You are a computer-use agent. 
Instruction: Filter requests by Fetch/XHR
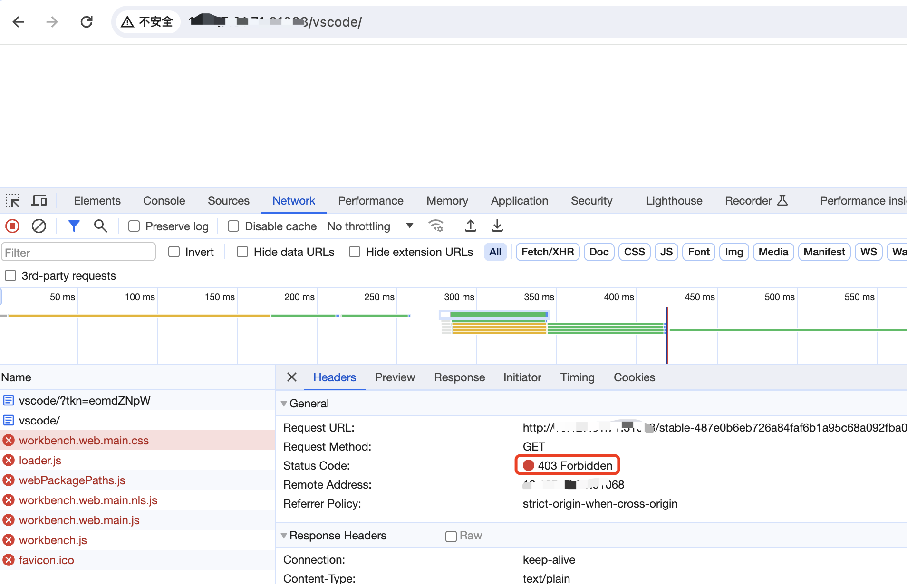point(548,252)
